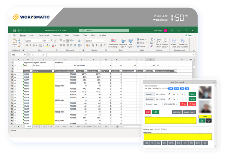Click the top blurred photo thumbnail
This screenshot has width=225, height=160.
[205, 92]
